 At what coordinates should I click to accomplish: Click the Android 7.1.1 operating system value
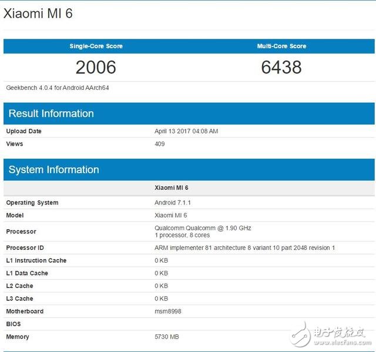[x=172, y=203]
